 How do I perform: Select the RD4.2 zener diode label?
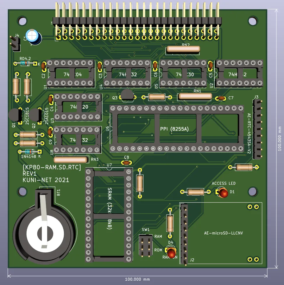(x=25, y=59)
